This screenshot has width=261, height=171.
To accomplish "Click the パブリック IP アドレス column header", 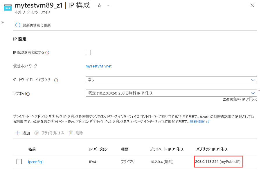I will (x=212, y=149).
